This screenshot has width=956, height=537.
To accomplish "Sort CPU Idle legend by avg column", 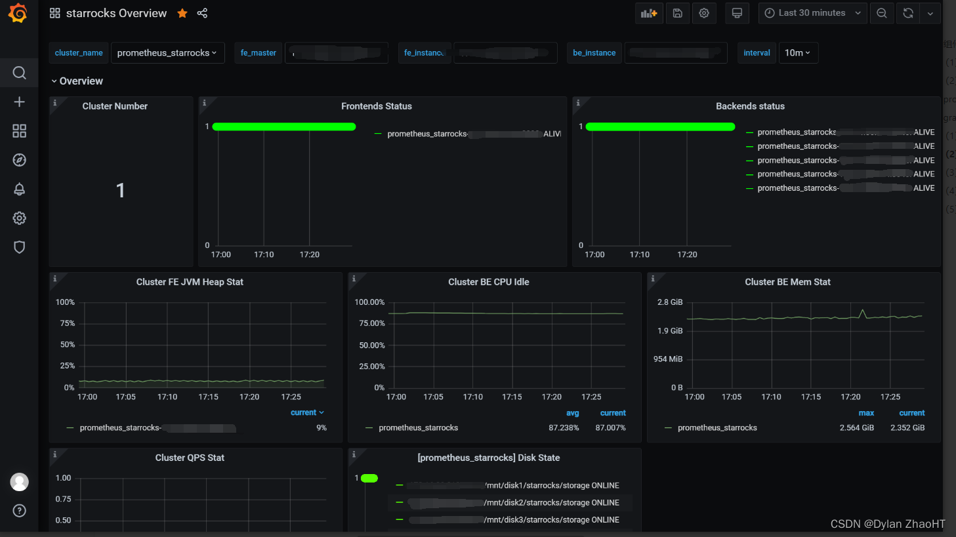I will click(x=573, y=413).
